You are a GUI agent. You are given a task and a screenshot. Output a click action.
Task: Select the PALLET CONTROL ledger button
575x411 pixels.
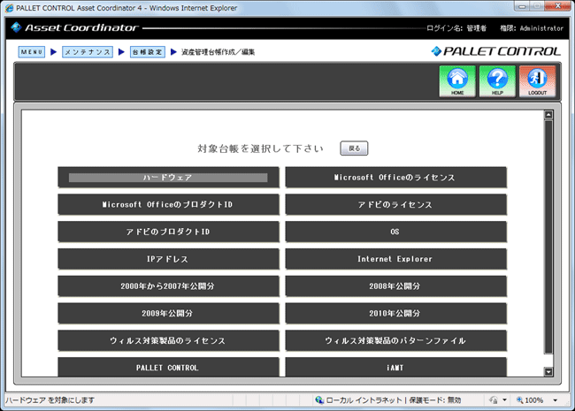point(168,367)
